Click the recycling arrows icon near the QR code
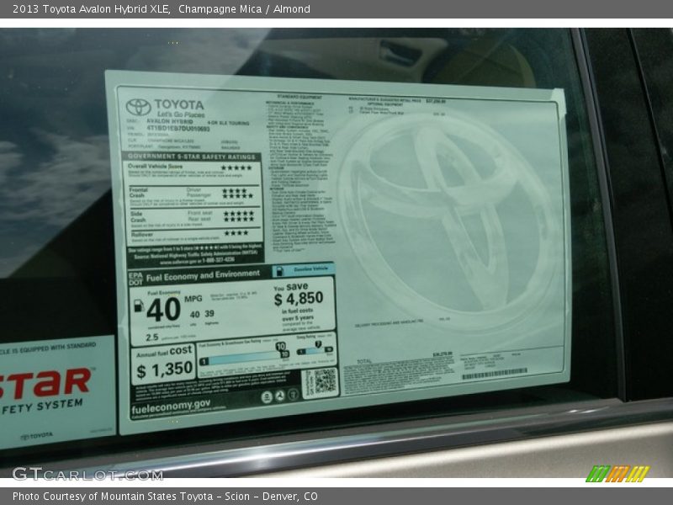 coord(279,396)
